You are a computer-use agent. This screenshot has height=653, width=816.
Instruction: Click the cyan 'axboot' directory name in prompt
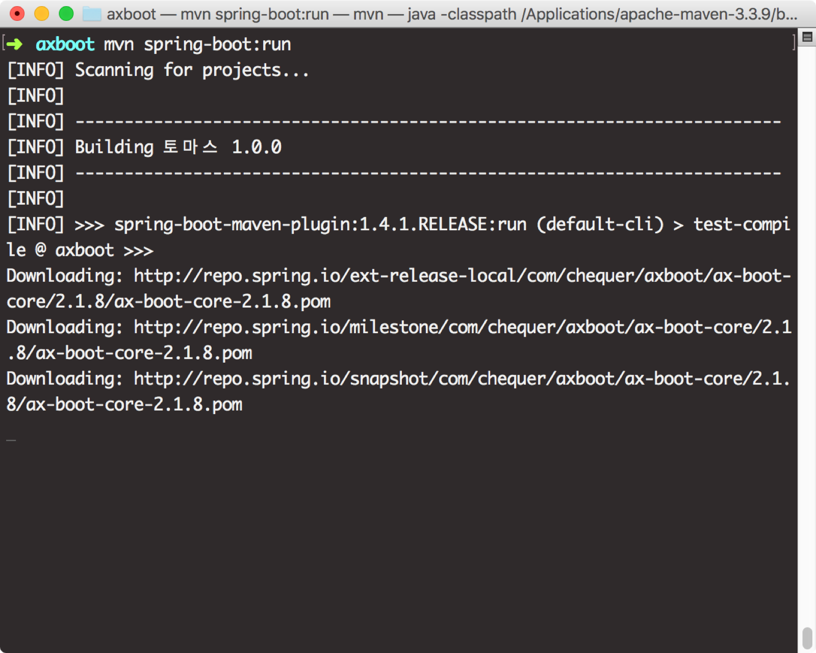coord(65,44)
